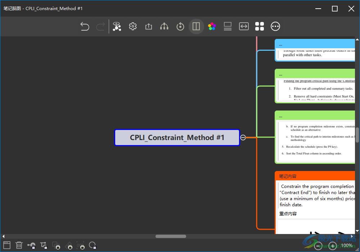Open the mind map node structure tool
The image size is (360, 252).
click(117, 26)
